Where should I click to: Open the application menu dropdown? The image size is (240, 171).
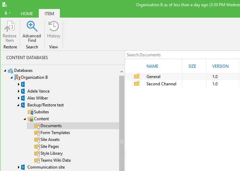coord(7,13)
